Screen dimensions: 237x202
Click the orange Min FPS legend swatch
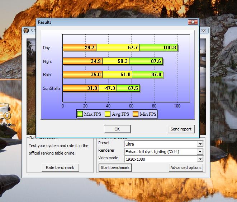(136, 114)
